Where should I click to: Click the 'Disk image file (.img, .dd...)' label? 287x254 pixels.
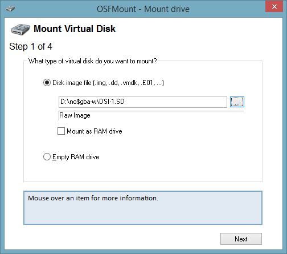[x=108, y=83]
